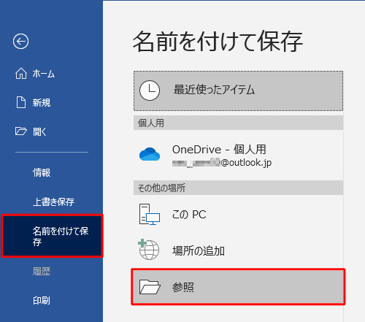This screenshot has height=322, width=365.
Task: Click the その他の場所 section header
Action: click(238, 188)
